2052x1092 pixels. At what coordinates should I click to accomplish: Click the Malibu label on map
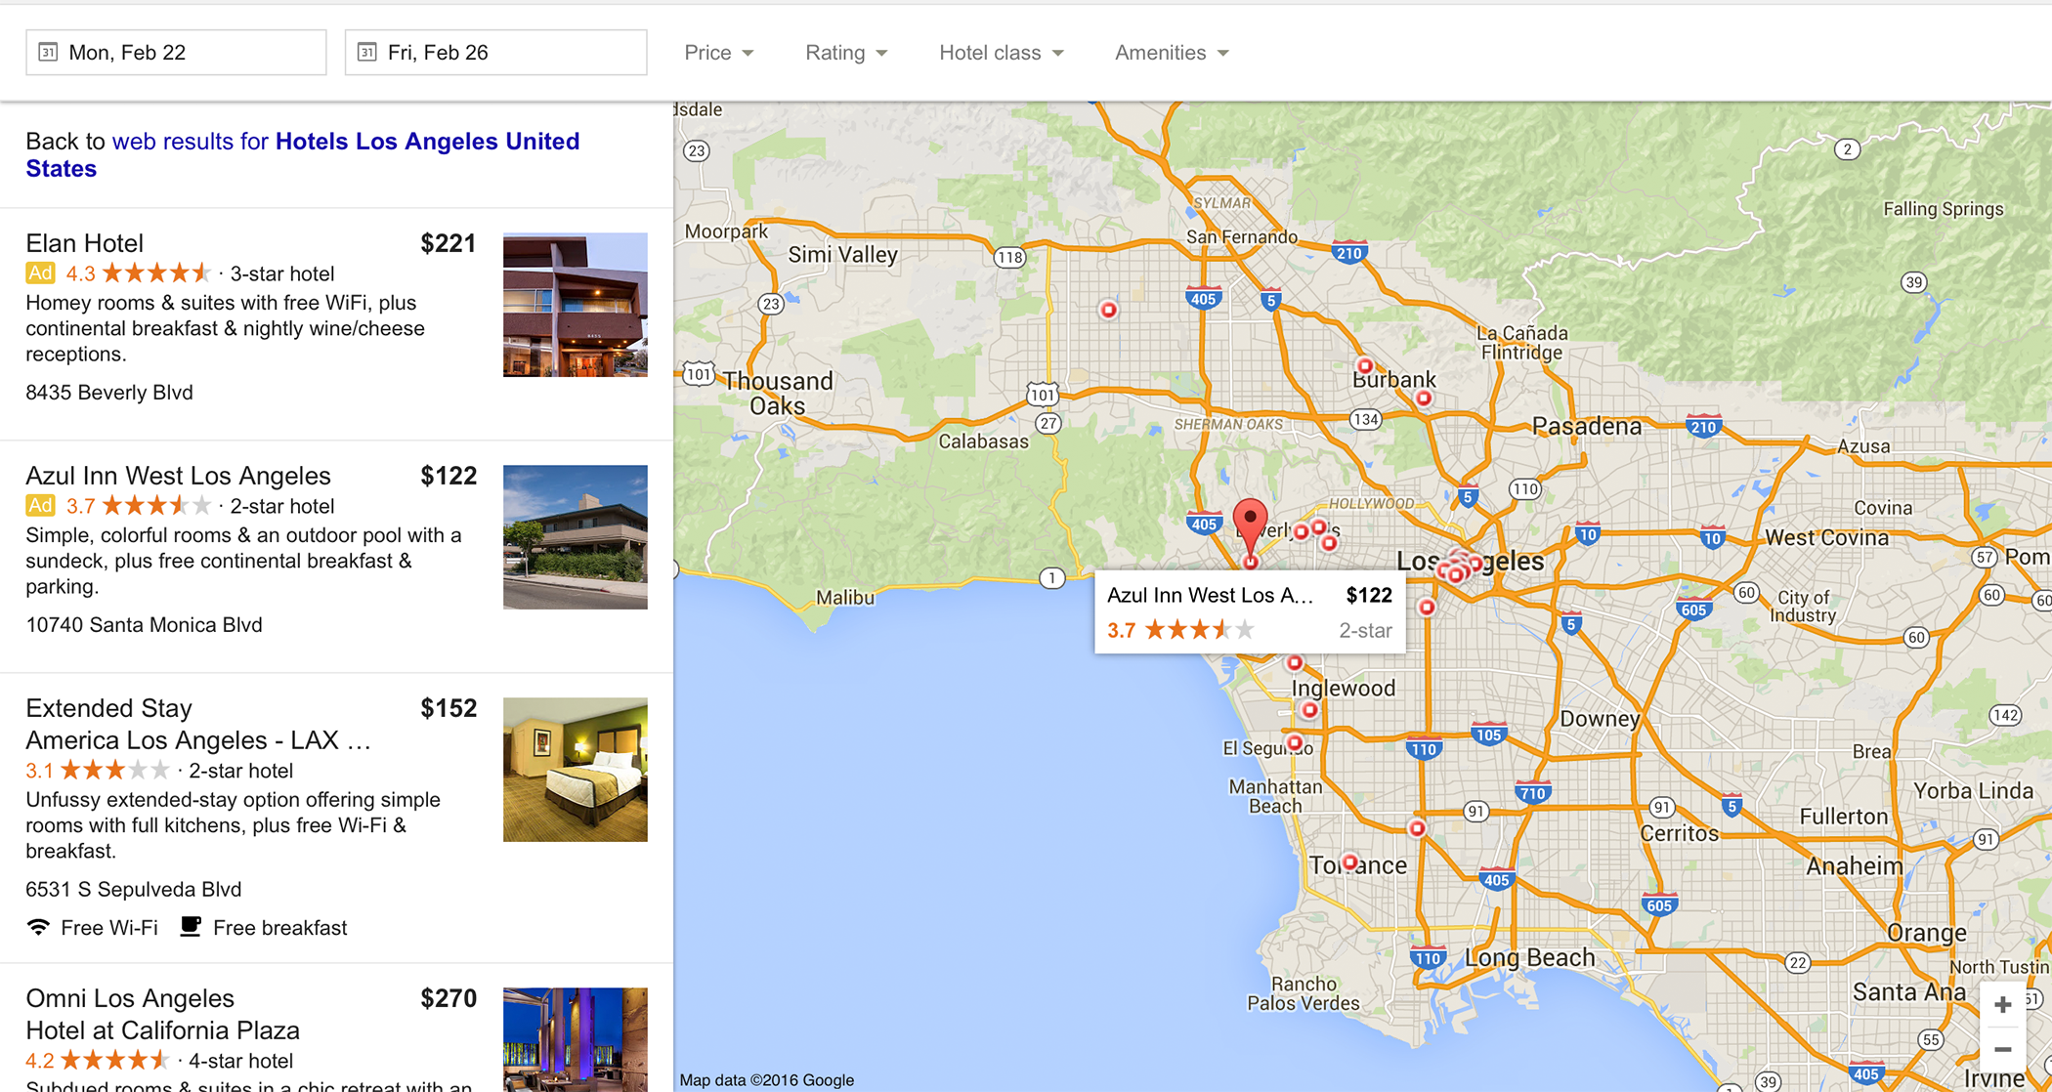pos(845,597)
